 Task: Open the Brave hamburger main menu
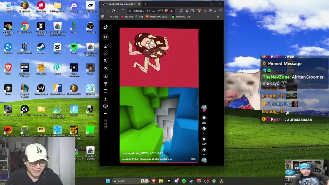point(221,11)
